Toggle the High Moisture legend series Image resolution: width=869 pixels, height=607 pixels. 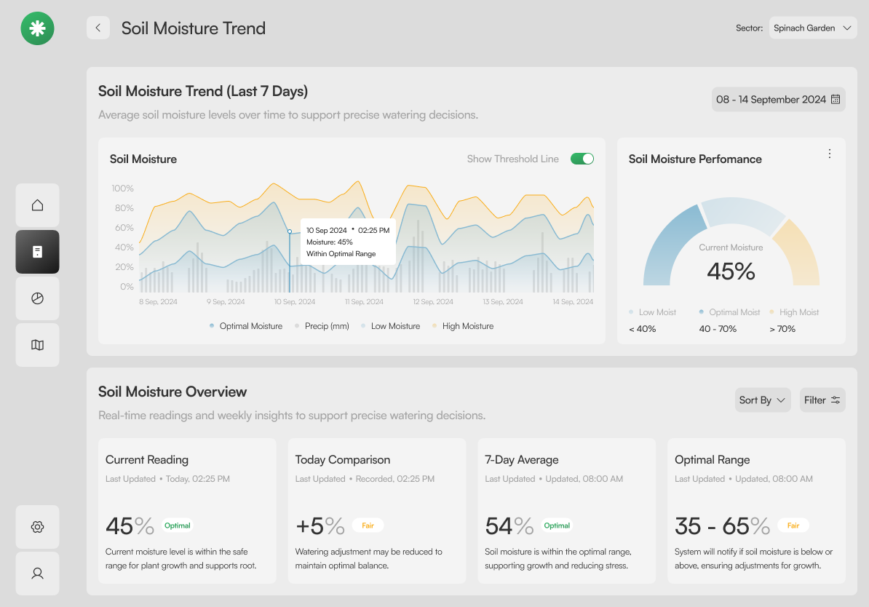(x=463, y=326)
